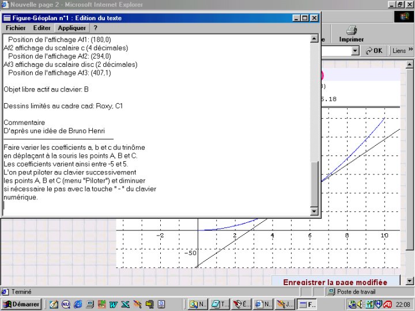Click the 22:08 taskbar clock

pyautogui.click(x=403, y=305)
